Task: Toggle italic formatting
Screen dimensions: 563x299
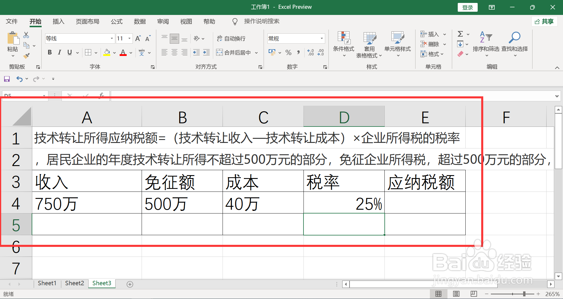Action: [59, 52]
